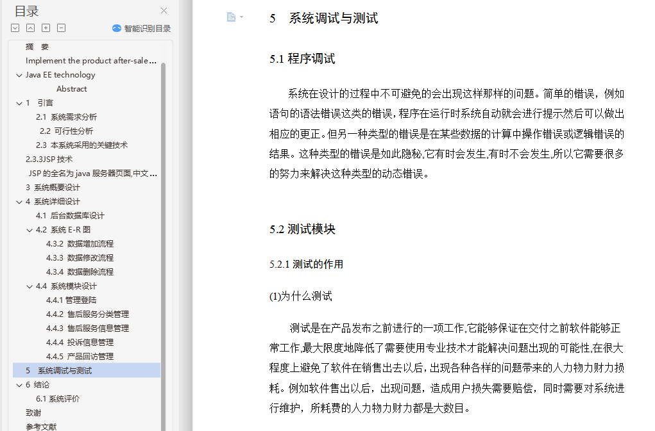Screen dimensions: 655x431
Task: Collapse the 4.2 系统 E-R 图 node
Action: point(30,230)
